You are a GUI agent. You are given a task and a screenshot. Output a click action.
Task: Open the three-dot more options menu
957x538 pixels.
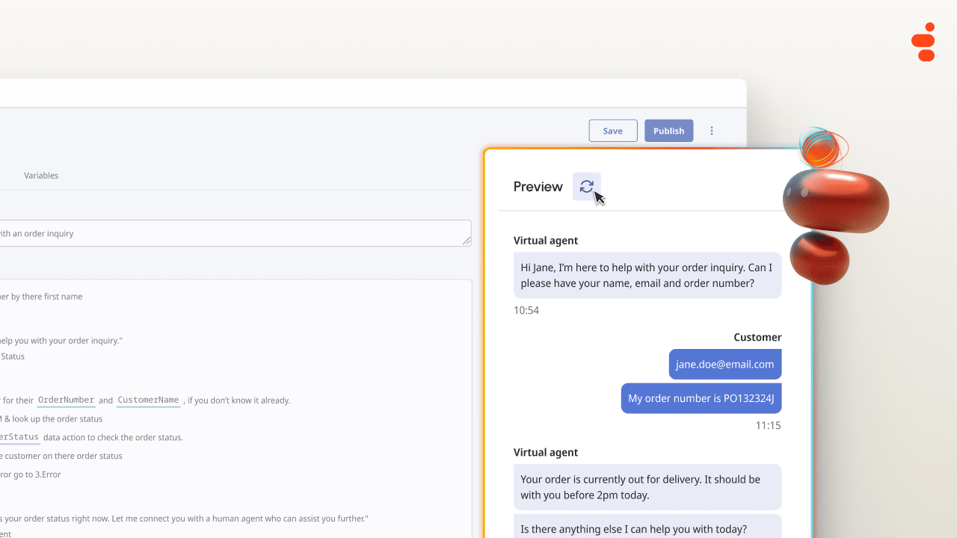pyautogui.click(x=712, y=131)
